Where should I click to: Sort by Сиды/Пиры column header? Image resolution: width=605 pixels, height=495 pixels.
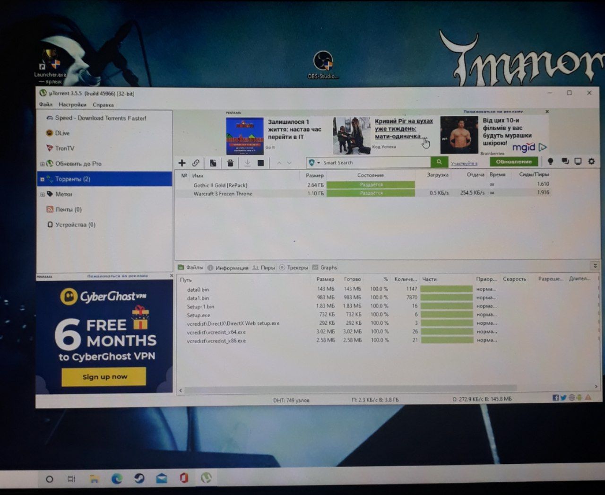coord(534,174)
